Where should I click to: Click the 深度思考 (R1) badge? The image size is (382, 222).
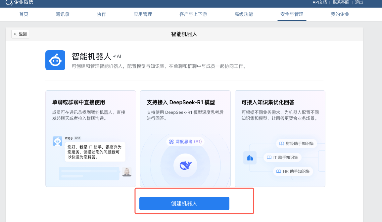pos(185,142)
